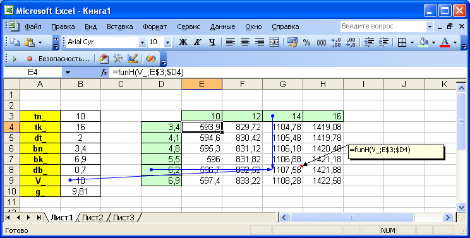Viewport: 470px width, 238px height.
Task: Apply thousands separator (000) format
Action: coord(322,42)
